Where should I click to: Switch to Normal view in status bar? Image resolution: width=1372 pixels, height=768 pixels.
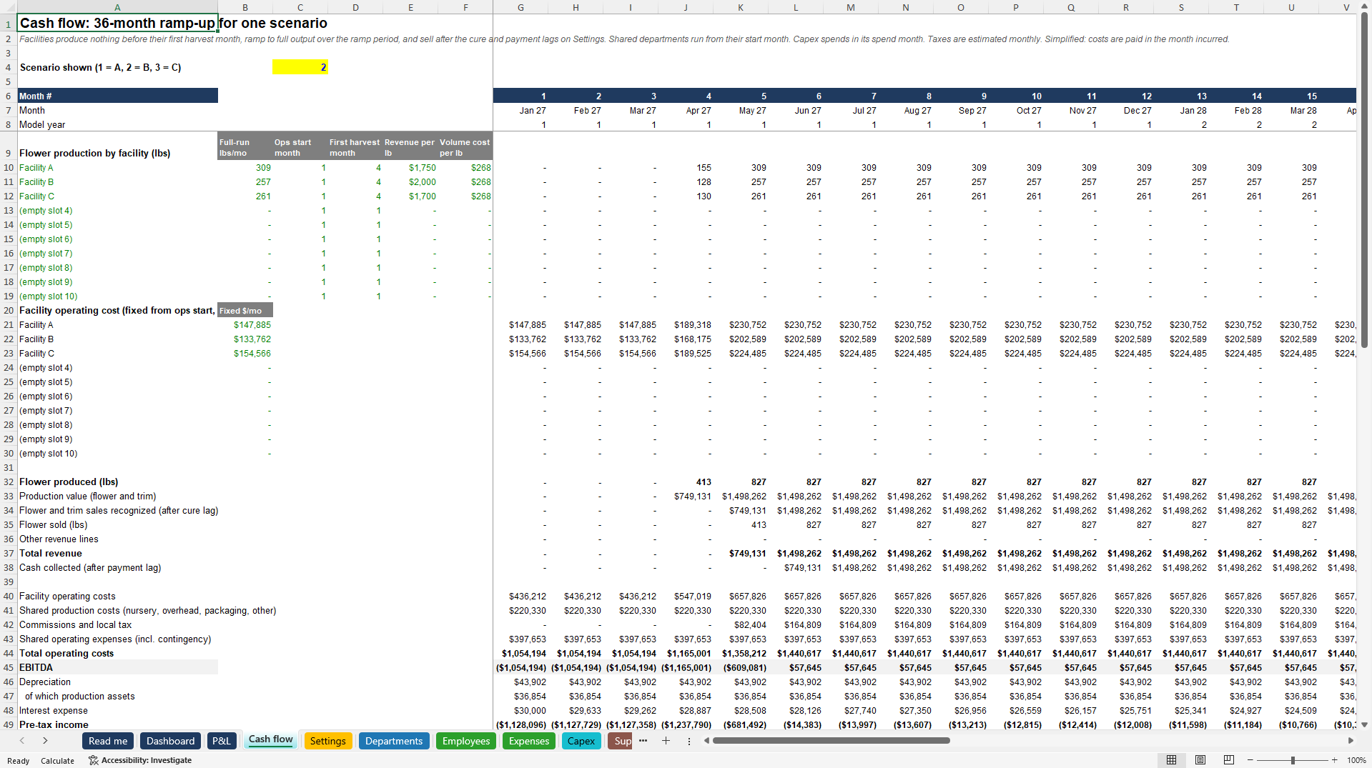point(1171,760)
